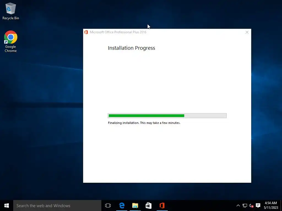Click the 'Search the web and Windows' box

[x=57, y=206]
